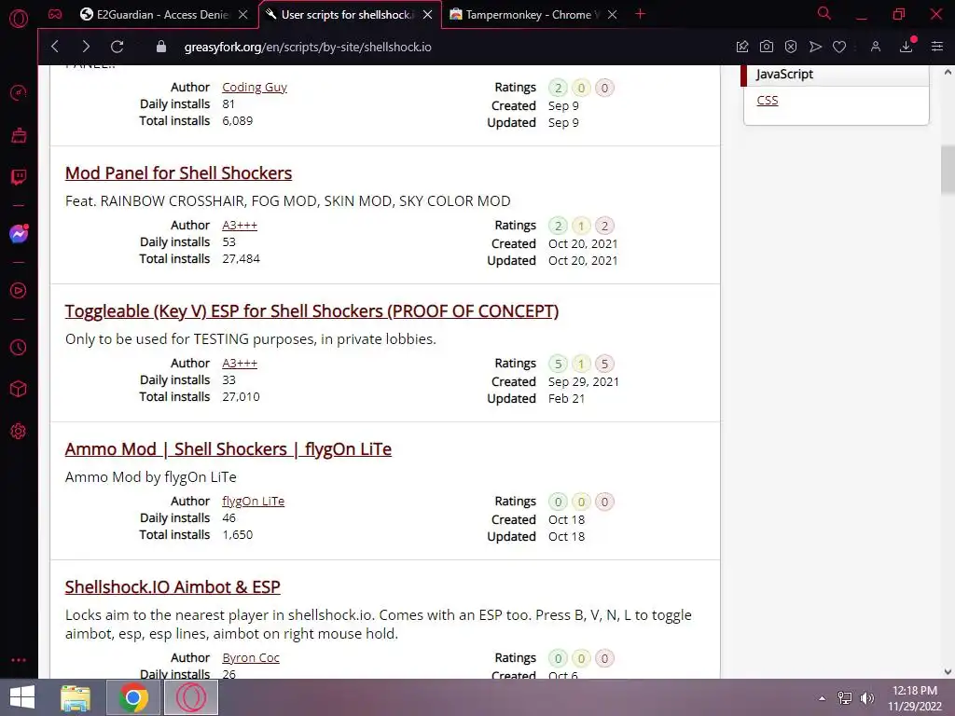The height and width of the screenshot is (716, 955).
Task: Open Messenger in the sidebar
Action: point(19,234)
